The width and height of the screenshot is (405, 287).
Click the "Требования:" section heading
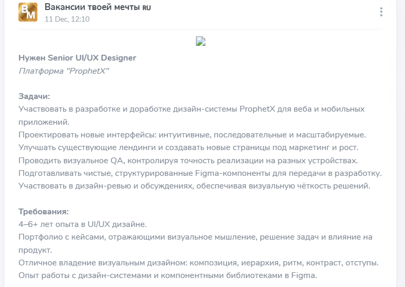point(44,212)
